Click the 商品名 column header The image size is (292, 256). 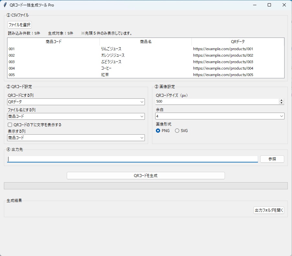coord(146,42)
